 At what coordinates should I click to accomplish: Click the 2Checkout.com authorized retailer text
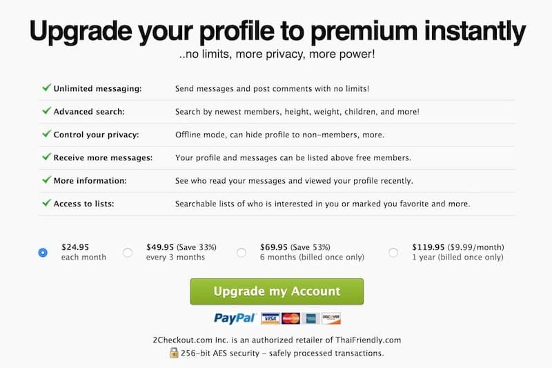point(276,340)
